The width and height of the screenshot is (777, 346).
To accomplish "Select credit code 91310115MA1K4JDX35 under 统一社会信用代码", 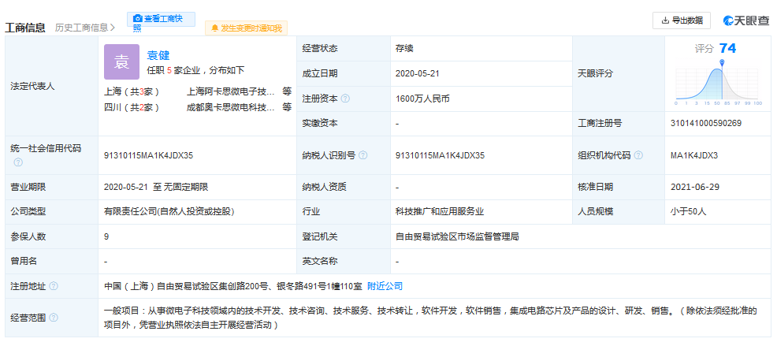I will 149,155.
